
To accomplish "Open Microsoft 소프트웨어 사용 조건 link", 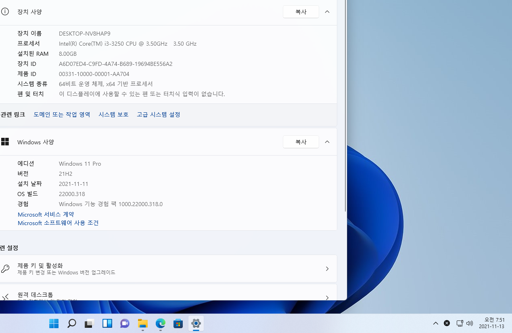I will coord(58,223).
